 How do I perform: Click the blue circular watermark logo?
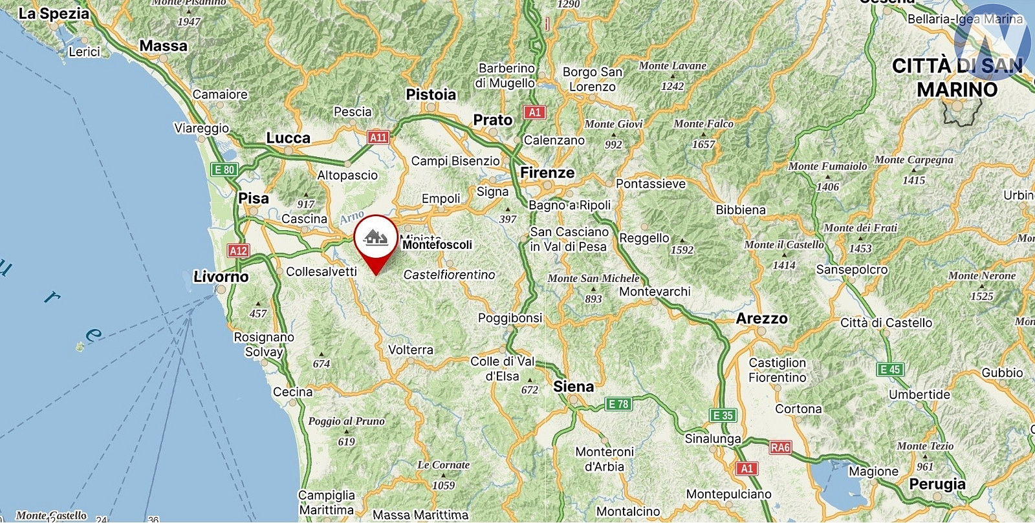click(x=993, y=42)
